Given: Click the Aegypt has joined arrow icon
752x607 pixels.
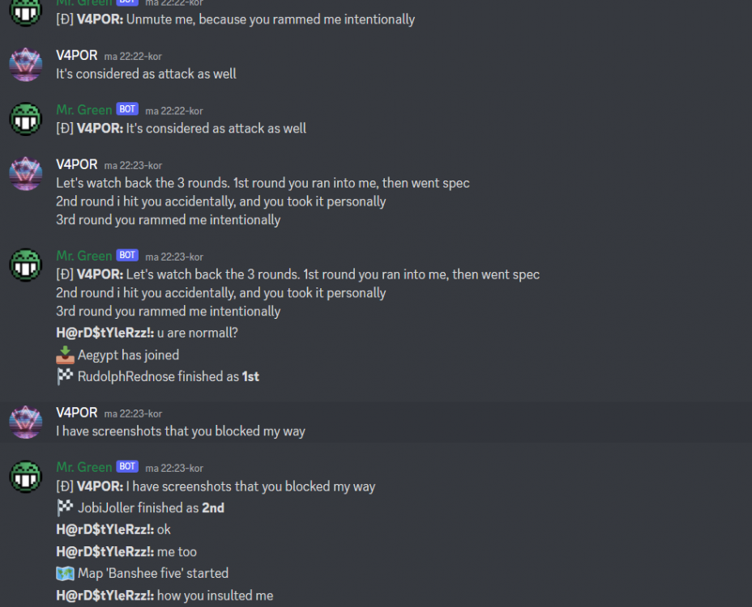Looking at the screenshot, I should point(65,355).
